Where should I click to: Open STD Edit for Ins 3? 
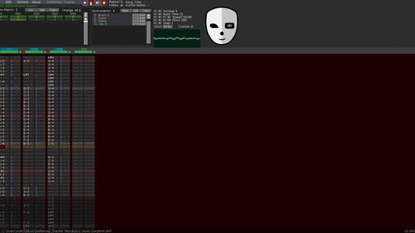(139, 24)
